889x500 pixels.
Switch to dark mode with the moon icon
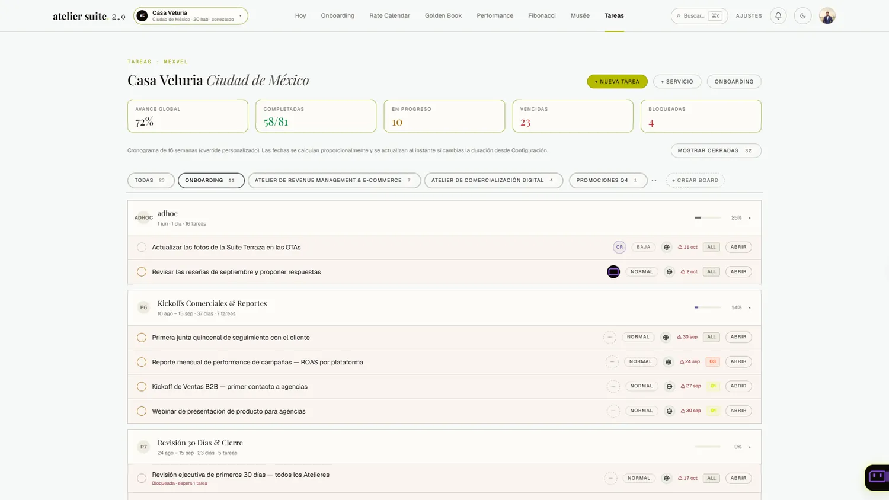coord(802,16)
